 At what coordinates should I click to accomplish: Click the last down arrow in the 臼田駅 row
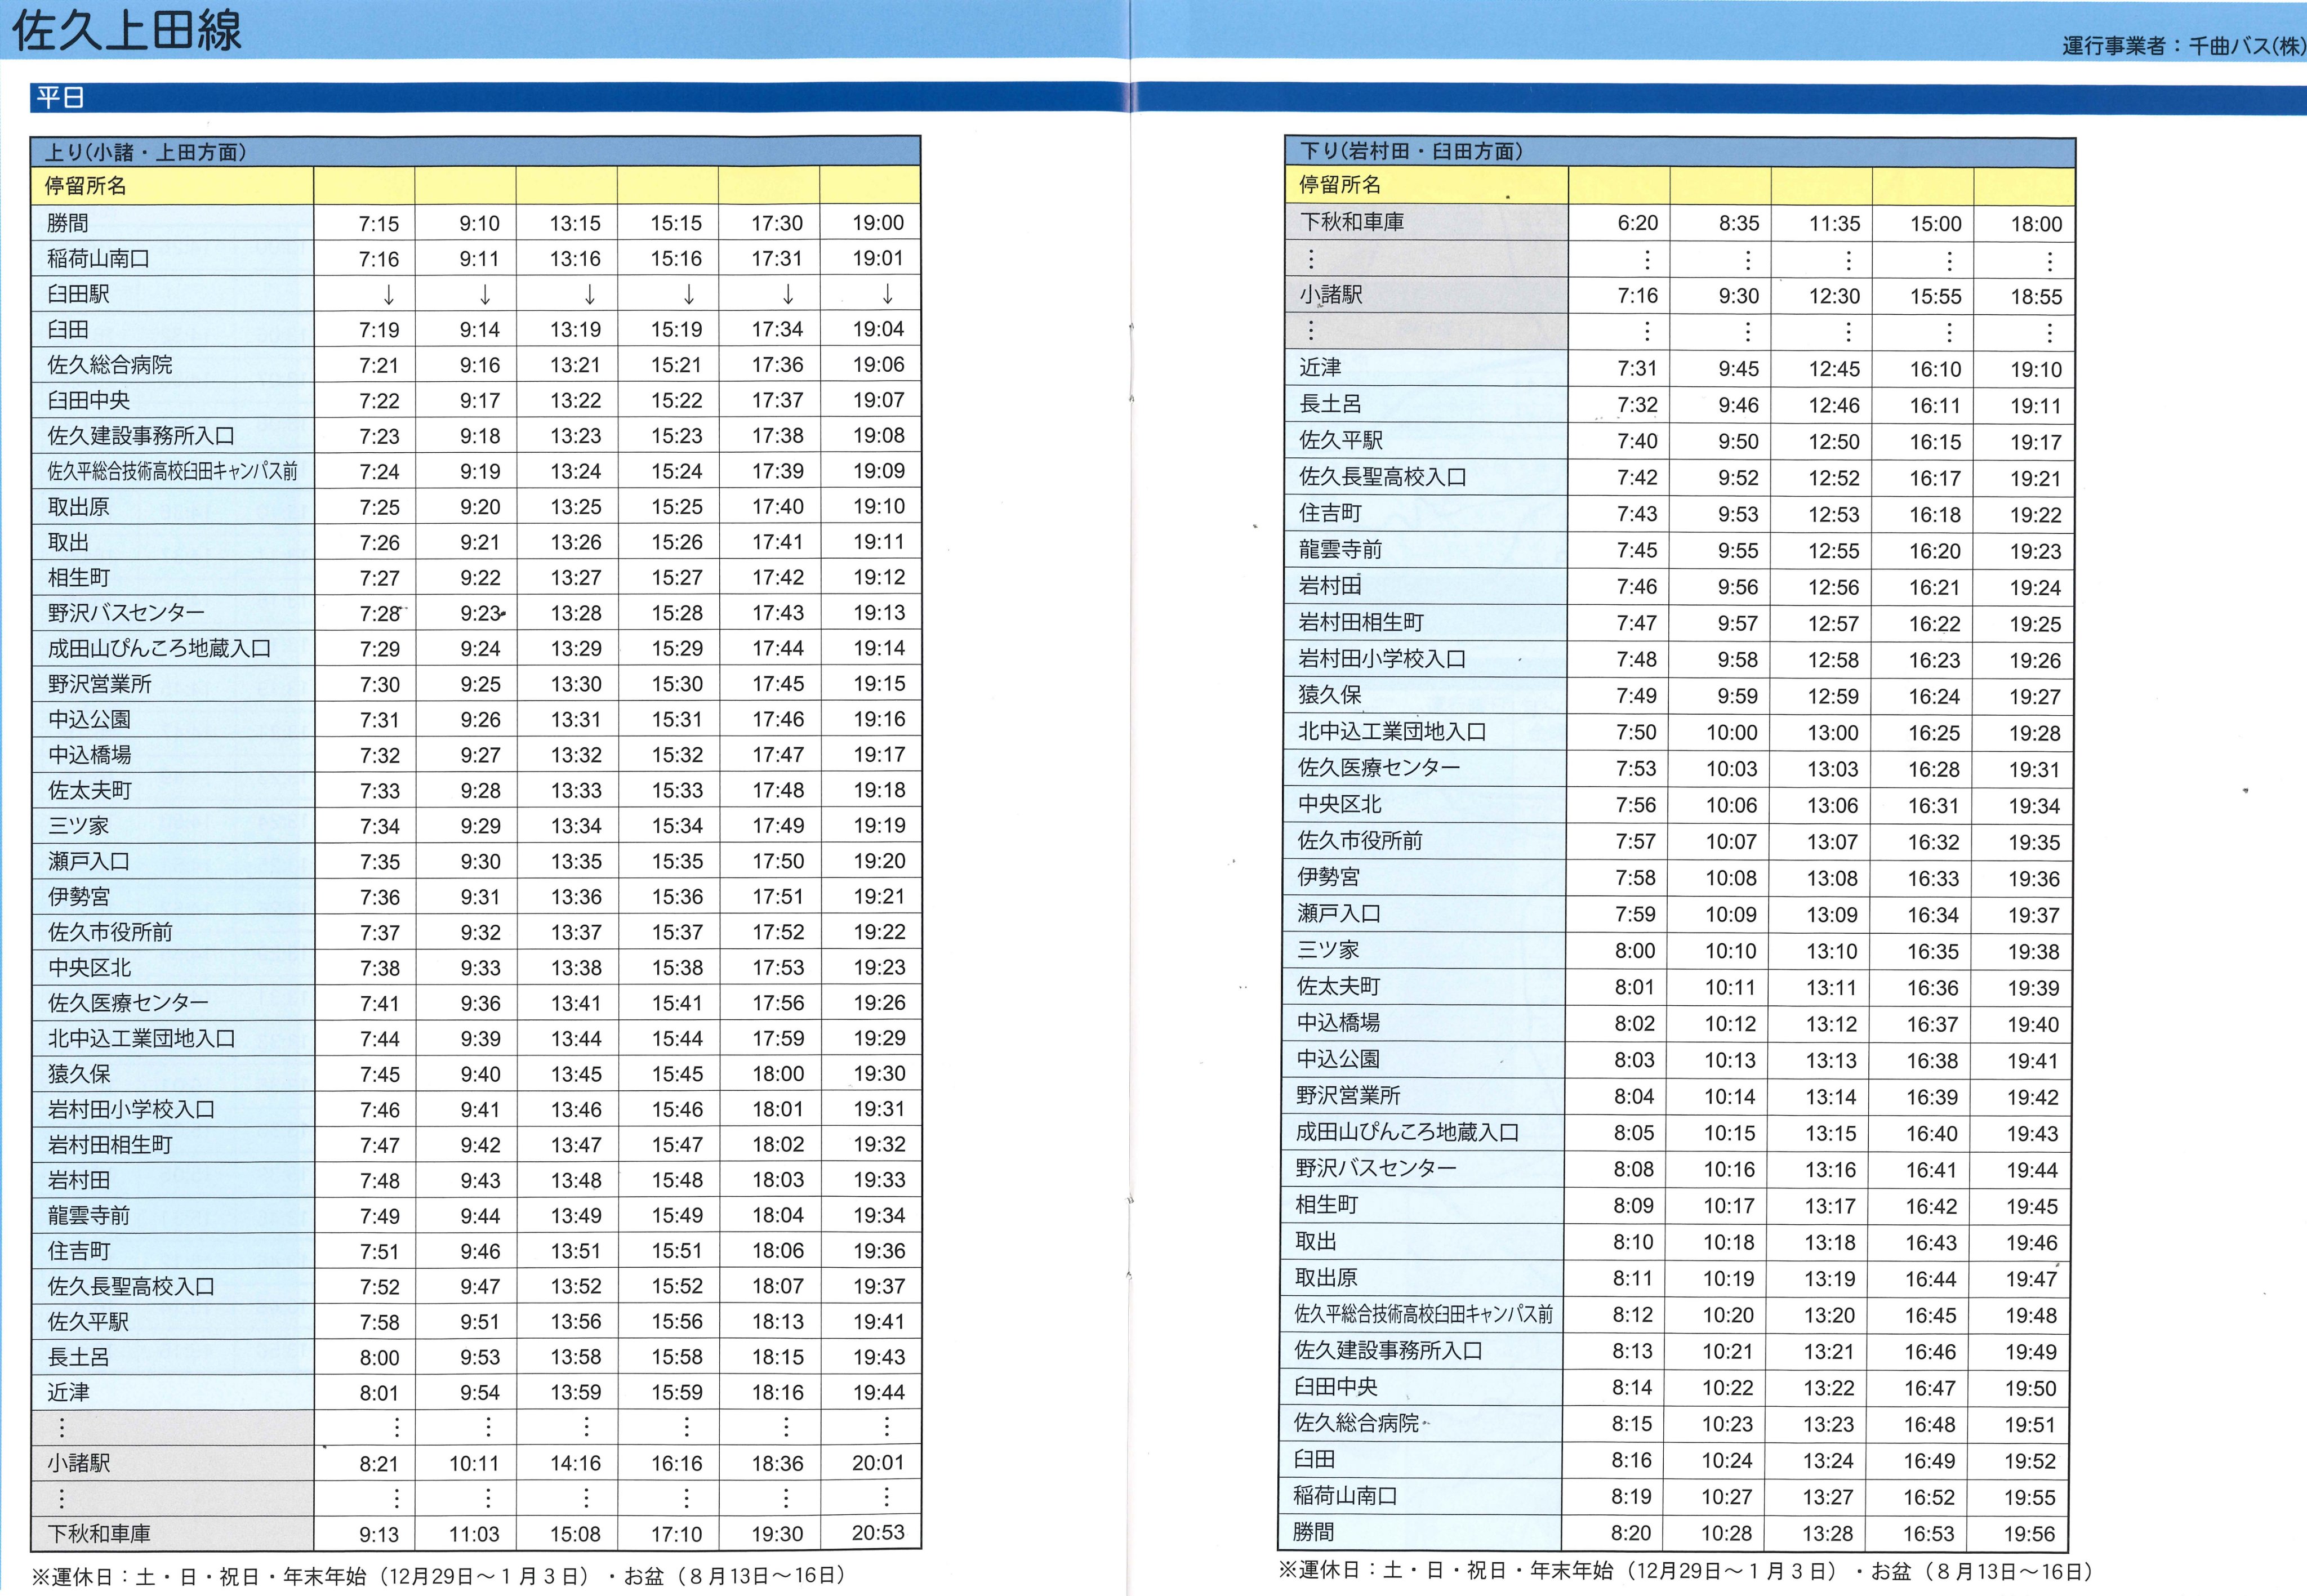887,294
